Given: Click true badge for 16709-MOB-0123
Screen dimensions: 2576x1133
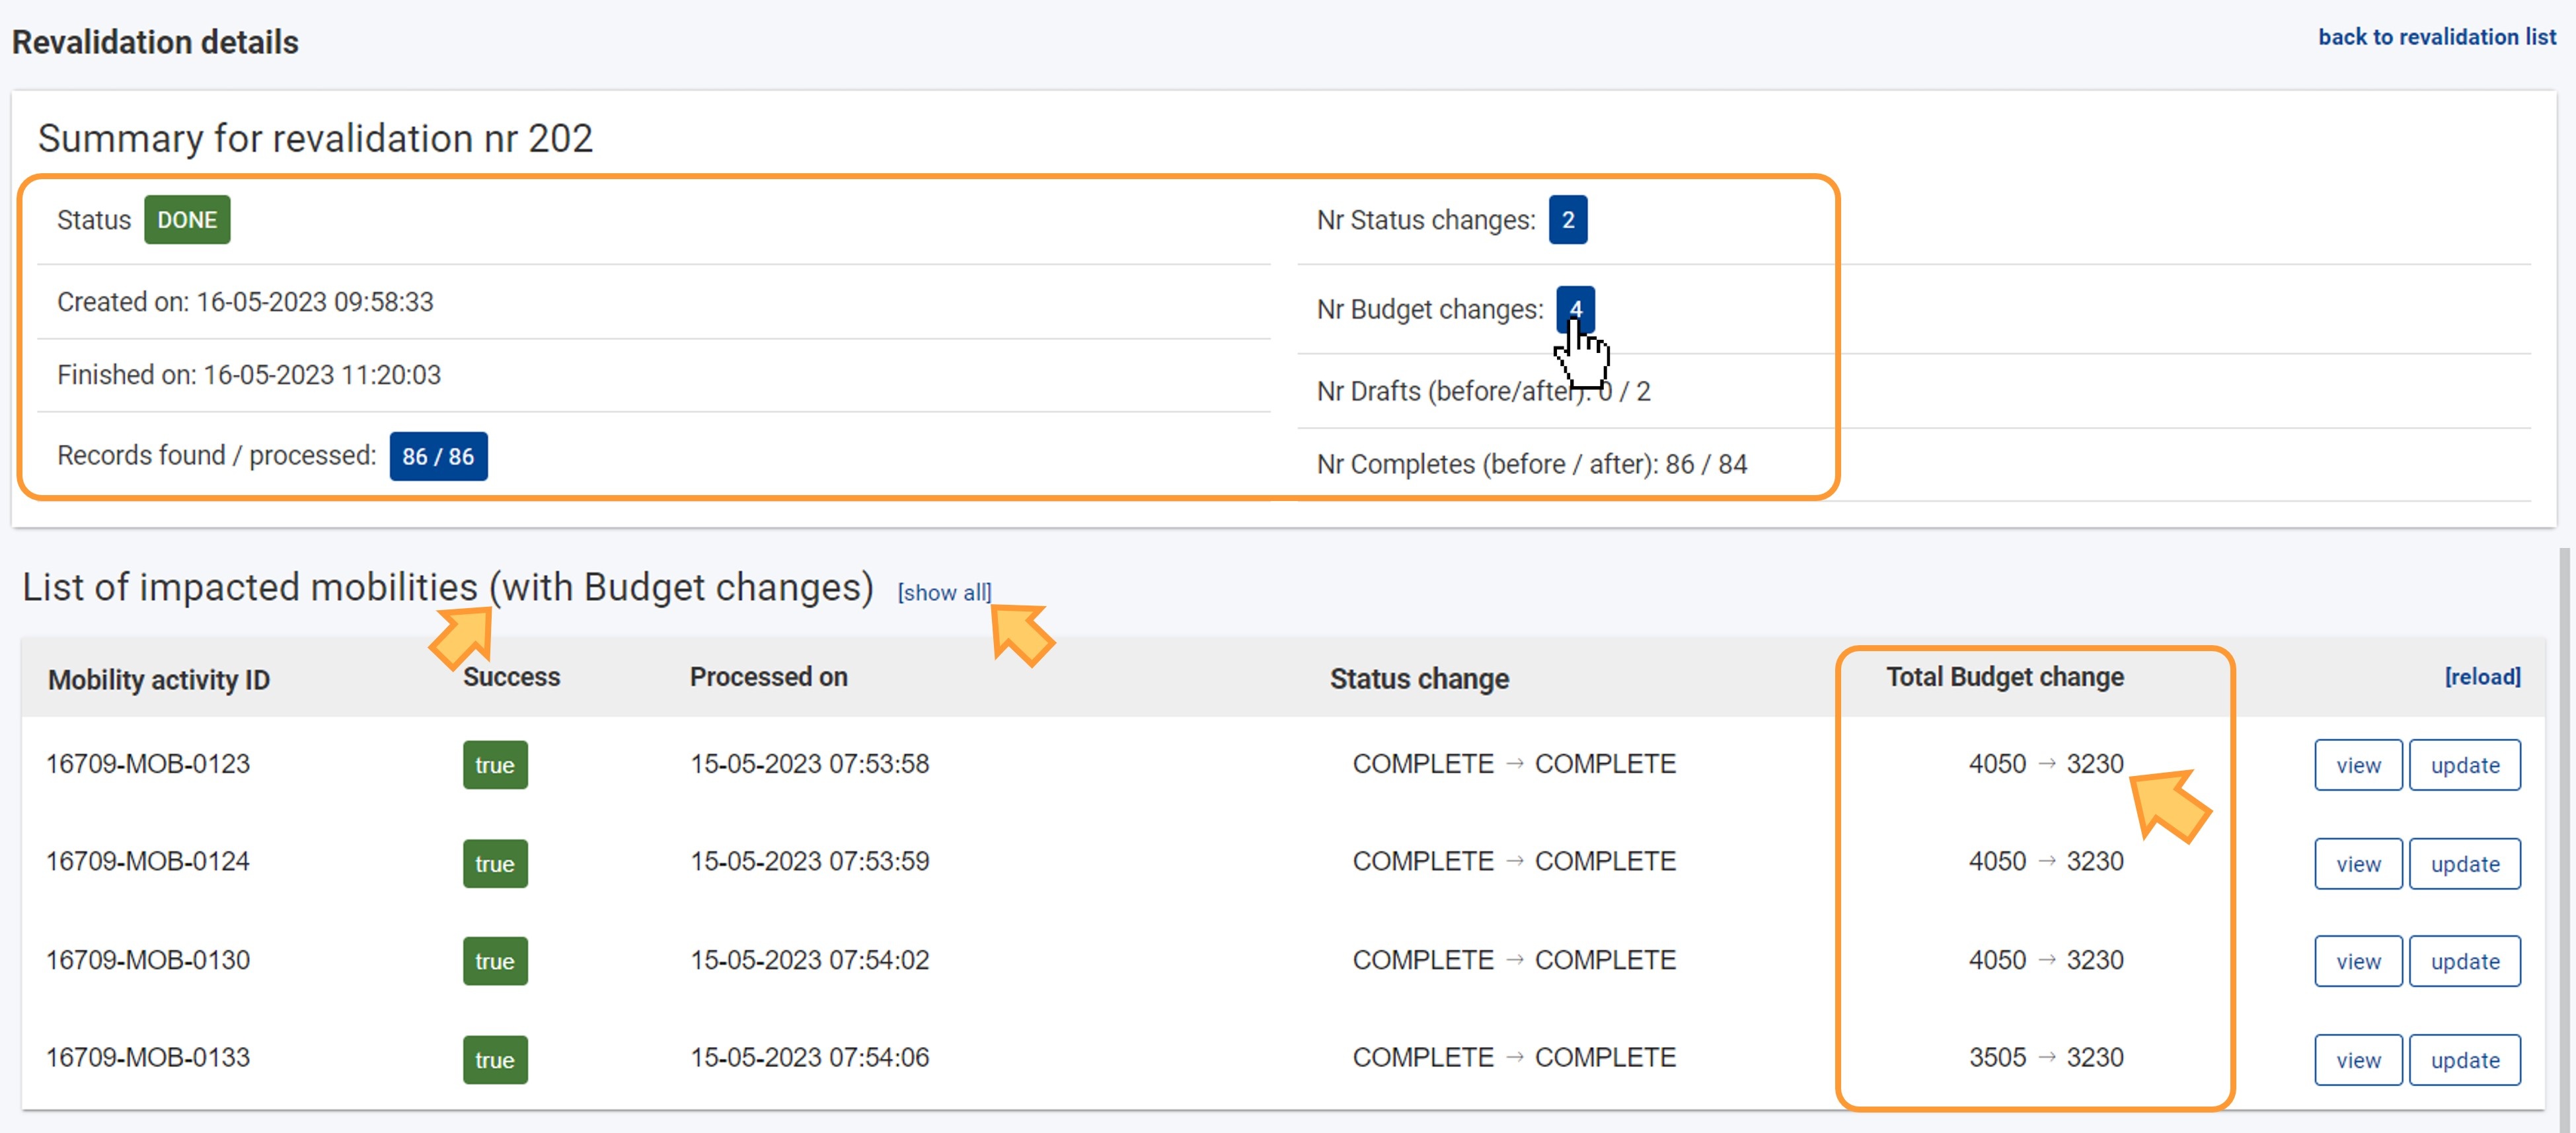Looking at the screenshot, I should point(495,765).
